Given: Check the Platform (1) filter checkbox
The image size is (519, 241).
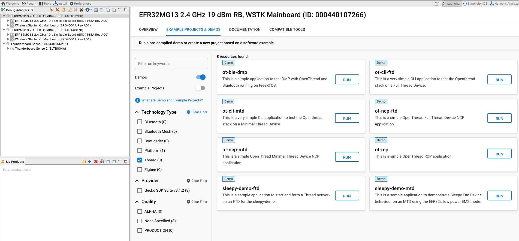Looking at the screenshot, I should (140, 150).
